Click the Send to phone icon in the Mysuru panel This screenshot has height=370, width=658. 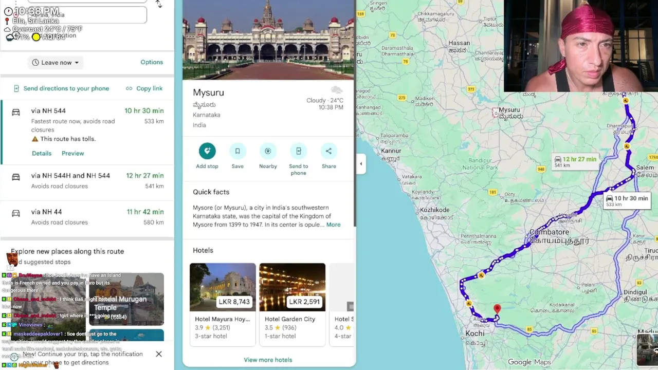coord(298,151)
